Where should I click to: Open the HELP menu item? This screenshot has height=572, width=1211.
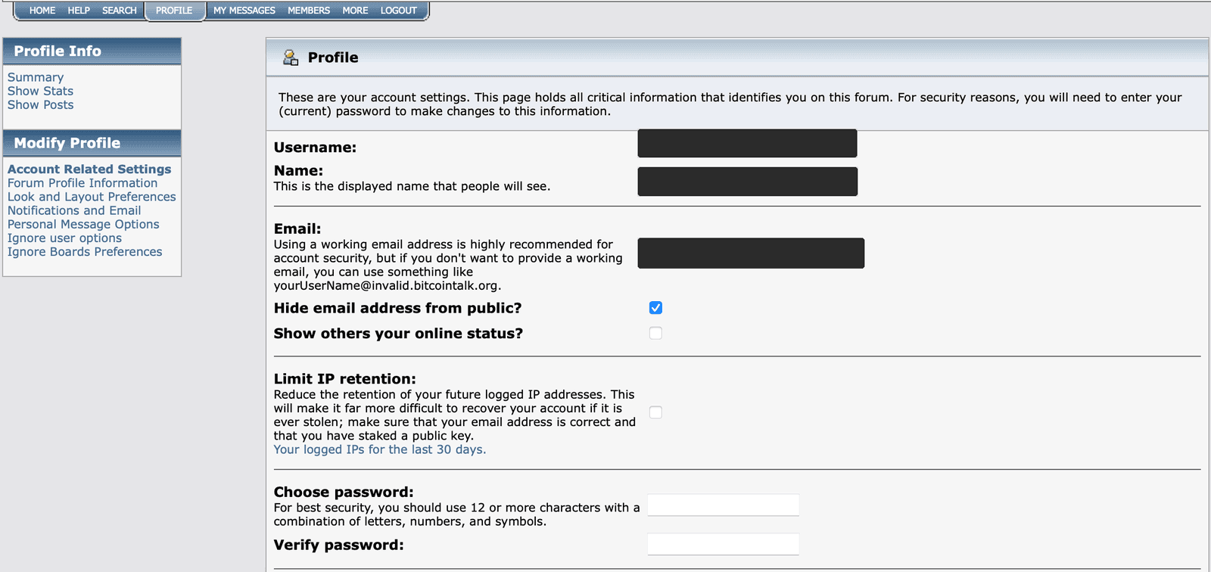pyautogui.click(x=79, y=11)
